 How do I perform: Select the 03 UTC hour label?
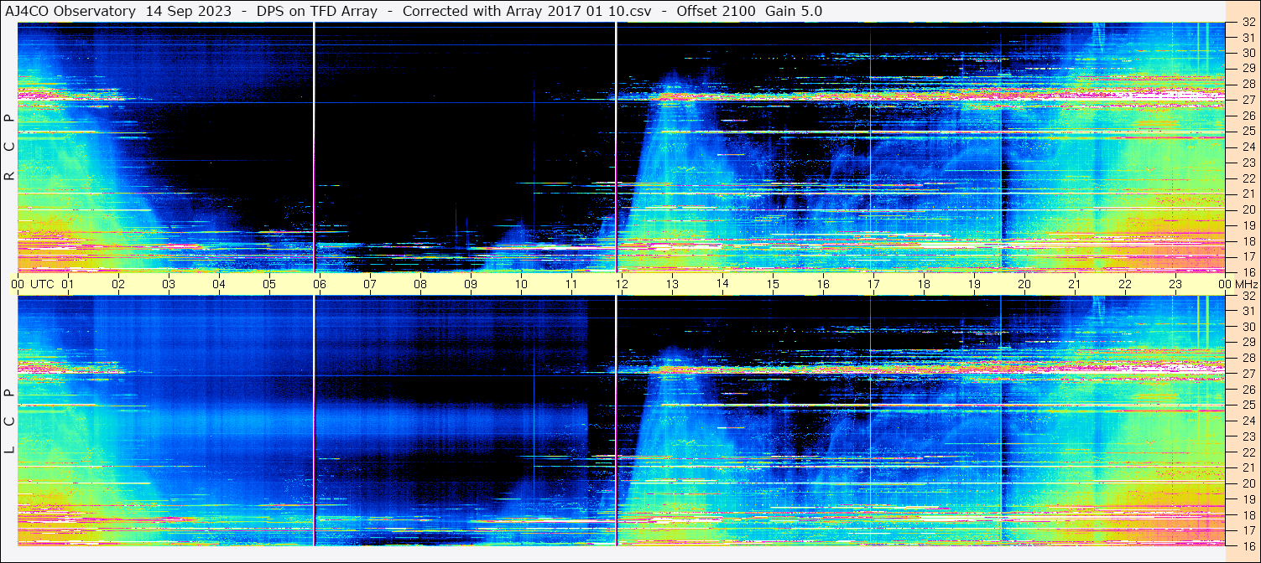pos(169,284)
